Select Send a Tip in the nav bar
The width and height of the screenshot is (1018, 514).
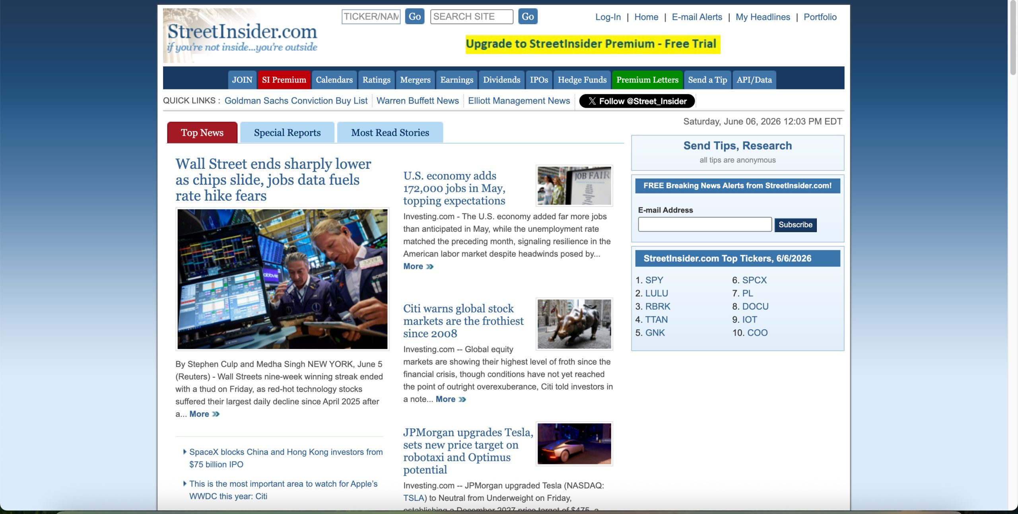point(707,80)
